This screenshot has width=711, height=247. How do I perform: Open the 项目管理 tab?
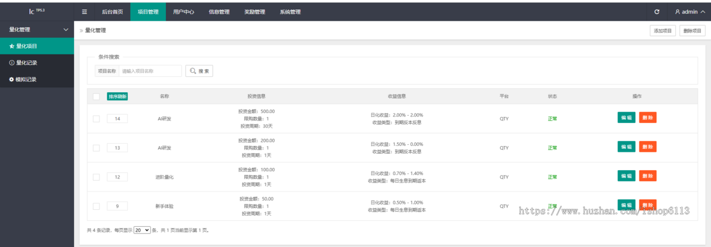148,12
